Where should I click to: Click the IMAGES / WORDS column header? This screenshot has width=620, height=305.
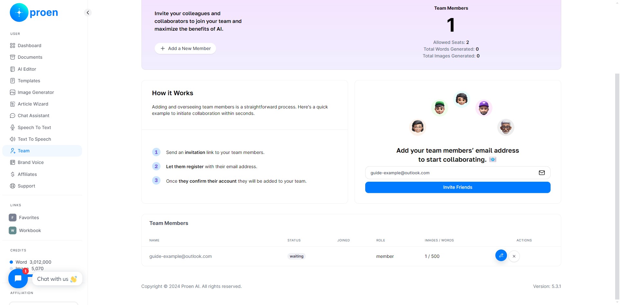tap(439, 240)
